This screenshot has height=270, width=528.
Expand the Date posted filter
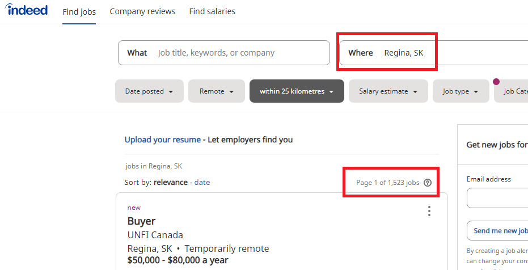pyautogui.click(x=149, y=91)
